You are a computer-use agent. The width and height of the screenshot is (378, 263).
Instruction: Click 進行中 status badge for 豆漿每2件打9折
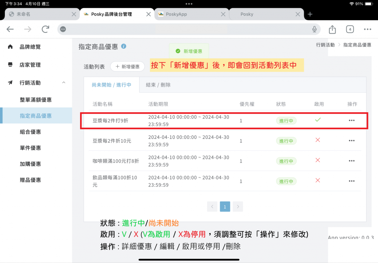(x=286, y=121)
